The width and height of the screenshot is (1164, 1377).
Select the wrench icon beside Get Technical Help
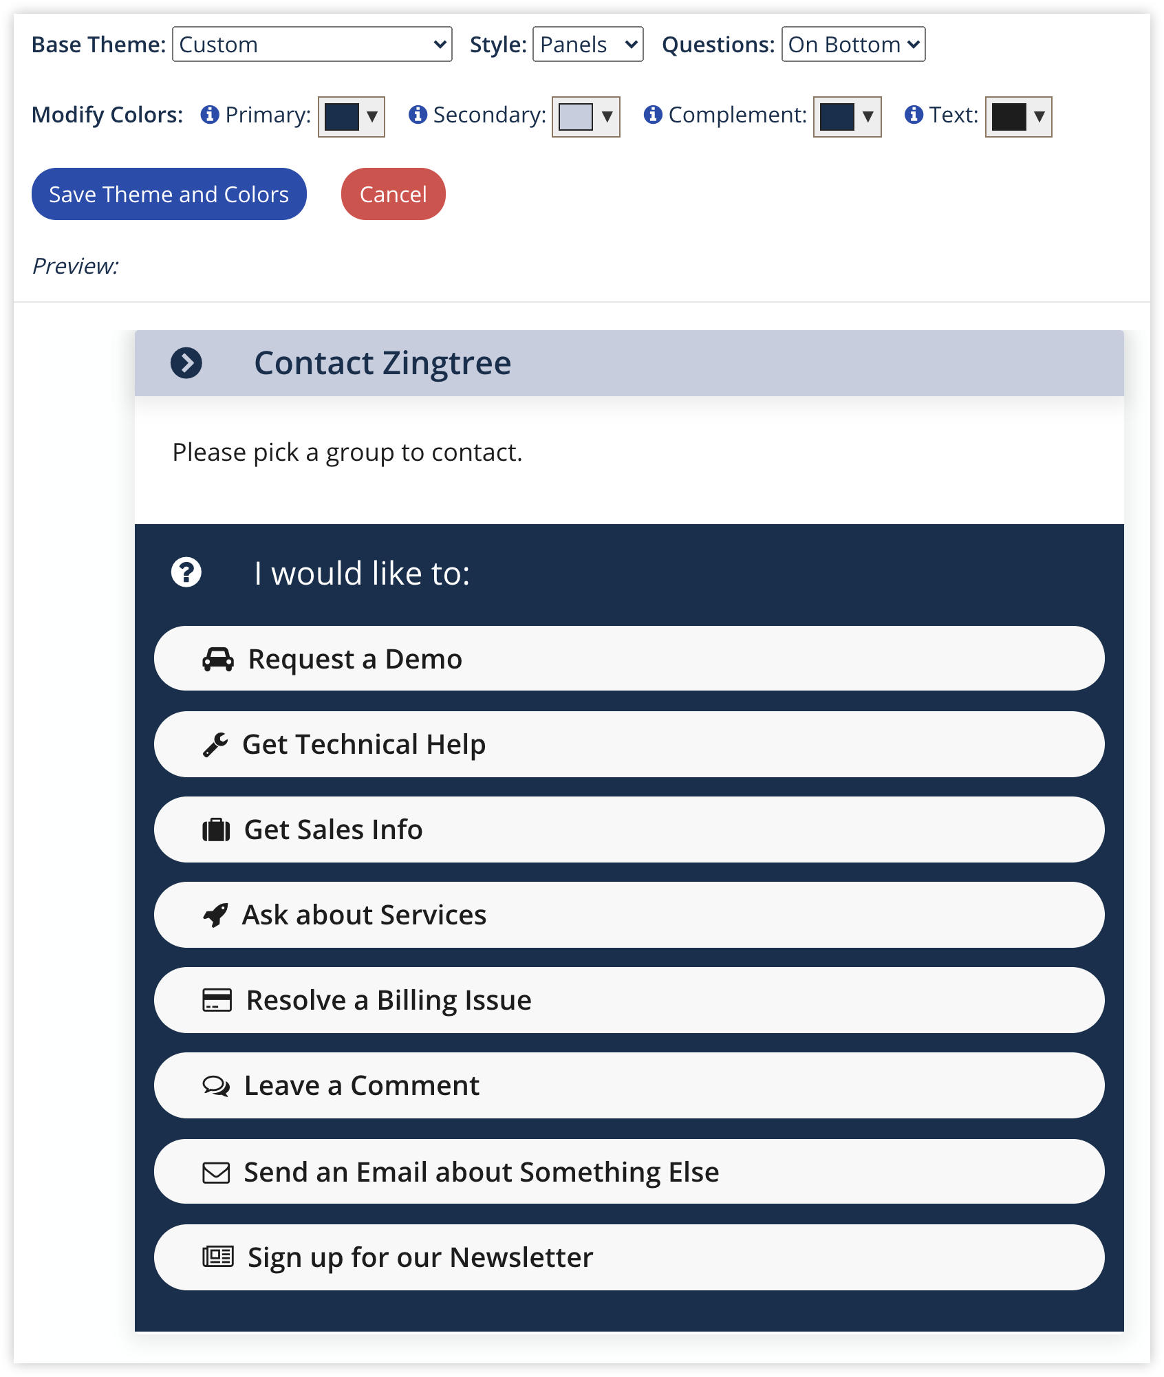pyautogui.click(x=216, y=744)
